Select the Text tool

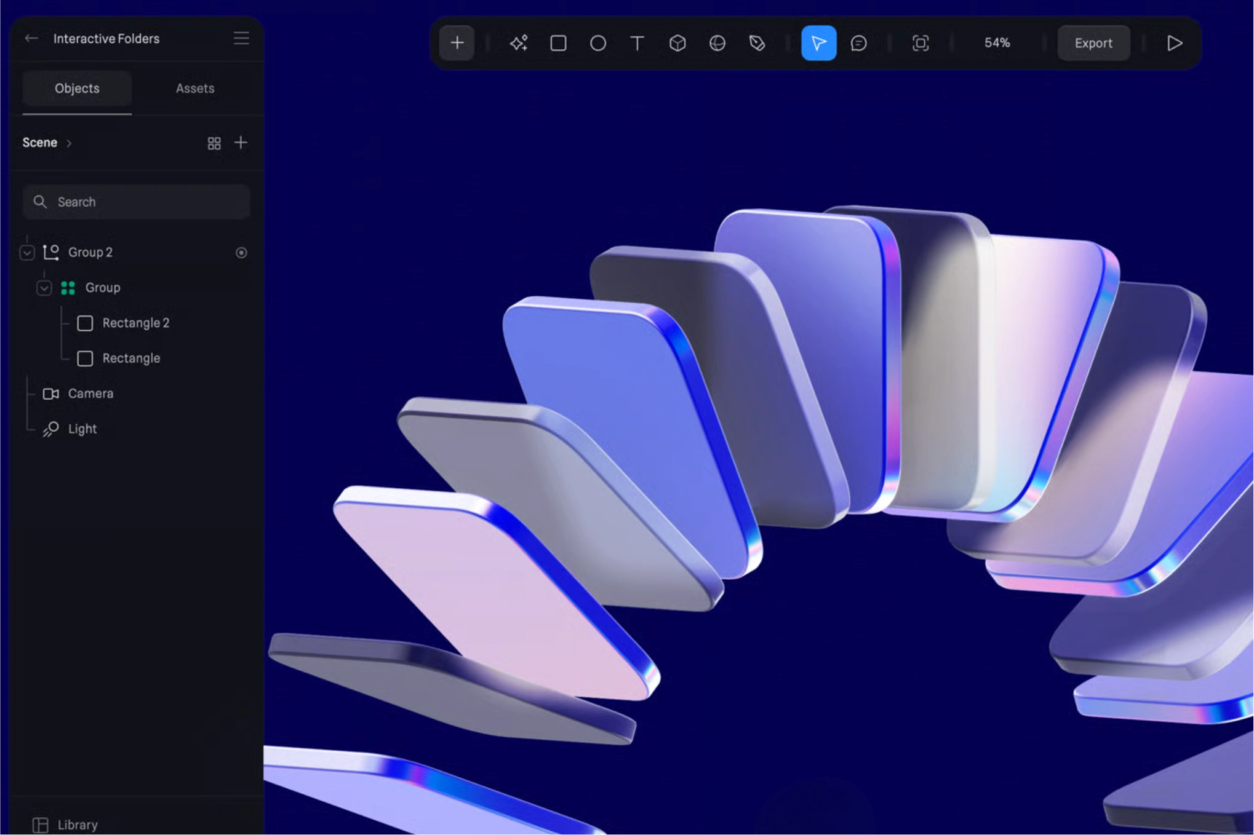click(x=637, y=43)
